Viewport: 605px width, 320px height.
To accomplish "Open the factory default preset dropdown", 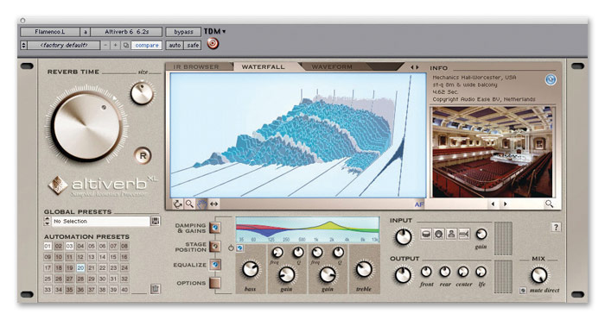I will coord(64,45).
